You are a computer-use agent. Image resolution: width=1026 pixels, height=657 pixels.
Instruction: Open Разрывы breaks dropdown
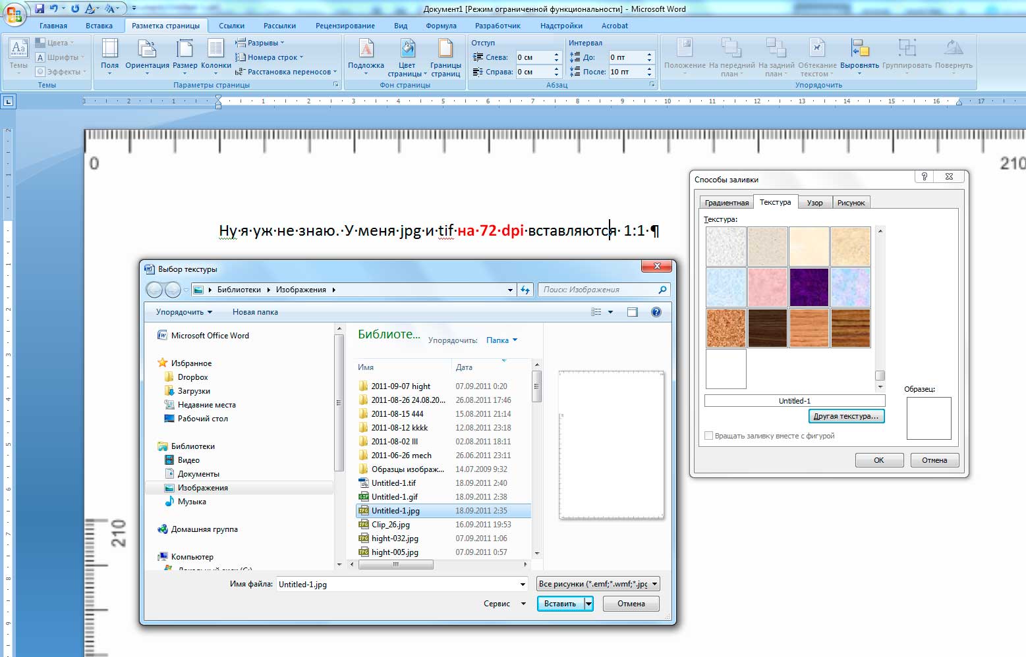coord(261,43)
